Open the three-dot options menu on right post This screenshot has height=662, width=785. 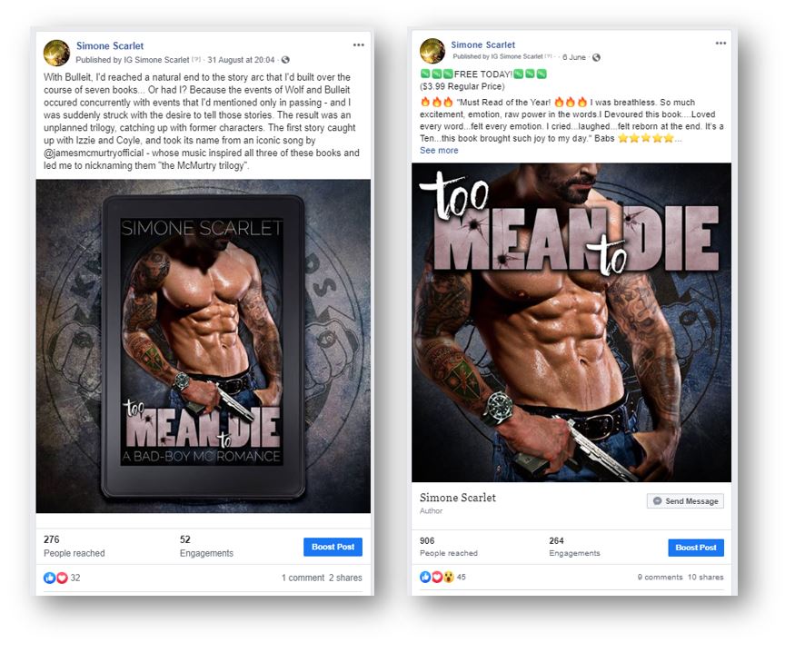click(720, 43)
